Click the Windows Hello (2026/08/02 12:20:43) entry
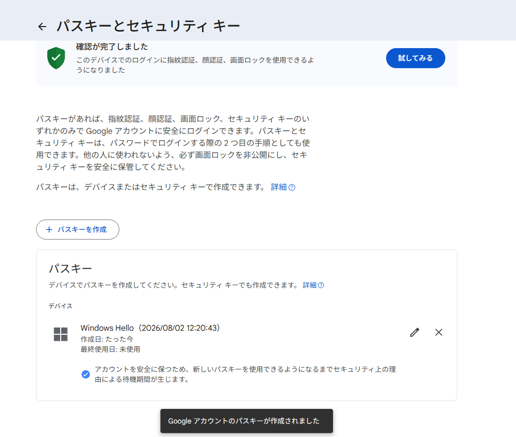This screenshot has height=437, width=516. 150,328
